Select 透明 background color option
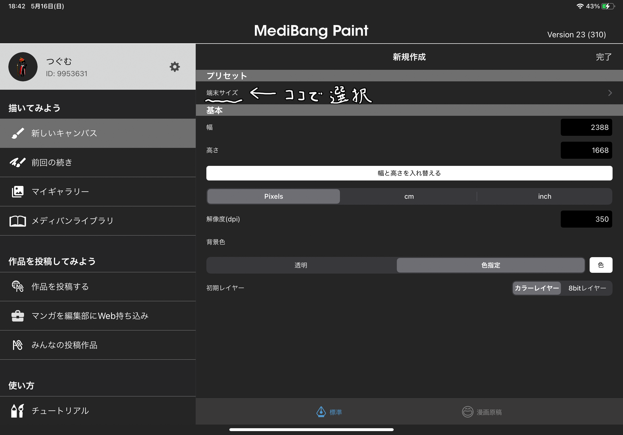The image size is (623, 435). 300,265
